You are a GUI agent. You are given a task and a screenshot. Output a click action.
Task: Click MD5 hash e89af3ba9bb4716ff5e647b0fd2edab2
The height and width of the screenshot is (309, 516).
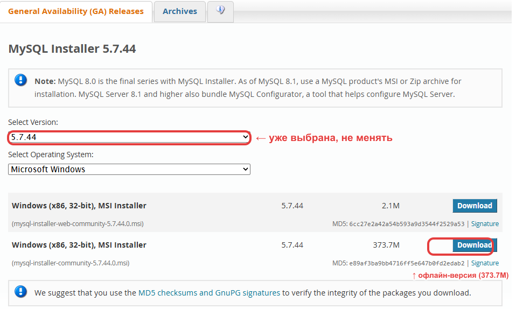407,264
